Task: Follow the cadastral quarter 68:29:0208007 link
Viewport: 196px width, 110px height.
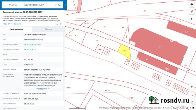Action: [x=30, y=49]
